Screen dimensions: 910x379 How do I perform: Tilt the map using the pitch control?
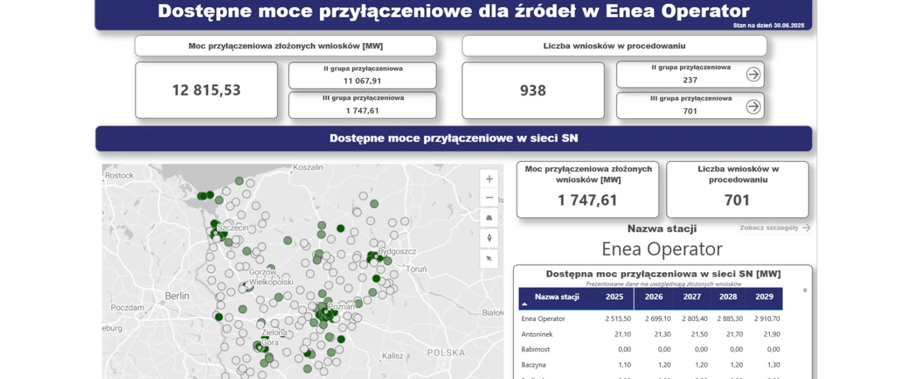(x=488, y=217)
